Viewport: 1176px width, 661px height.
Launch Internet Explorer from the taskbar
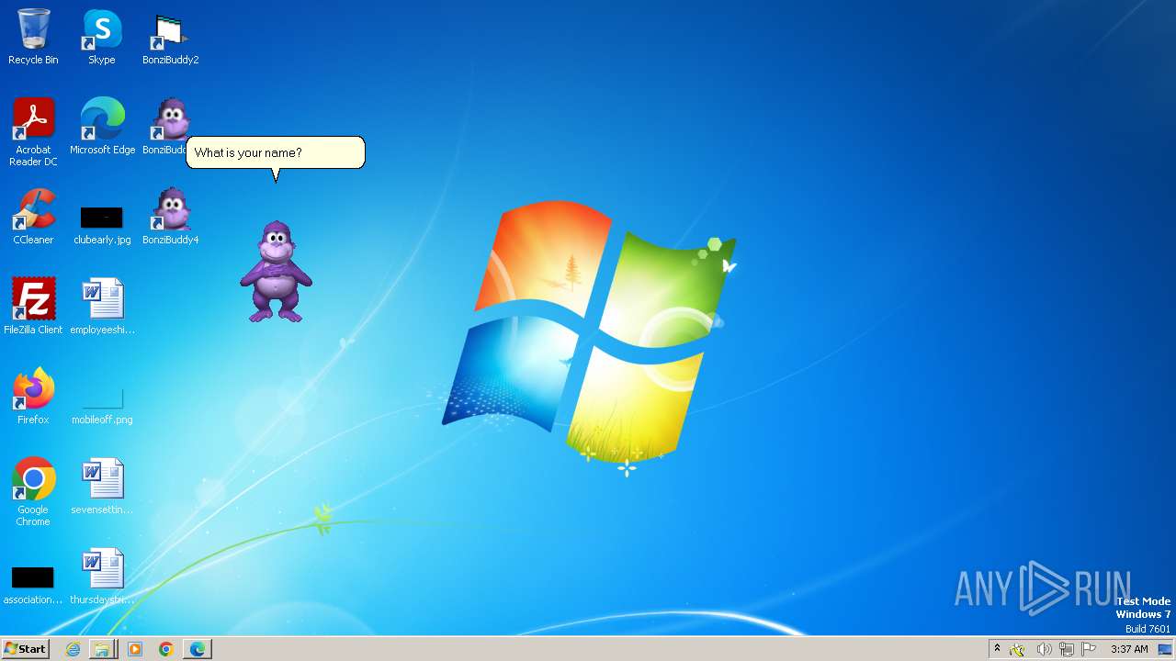pyautogui.click(x=73, y=649)
